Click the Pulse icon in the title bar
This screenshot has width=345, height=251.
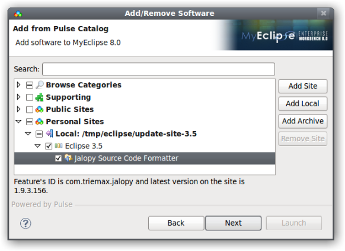tap(18, 14)
